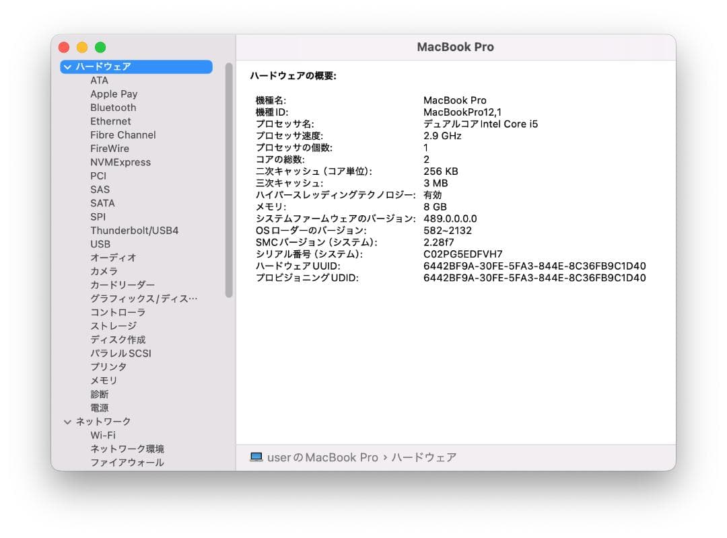Click the プロビジョニングUDID value
Image resolution: width=727 pixels, height=538 pixels.
(x=534, y=278)
